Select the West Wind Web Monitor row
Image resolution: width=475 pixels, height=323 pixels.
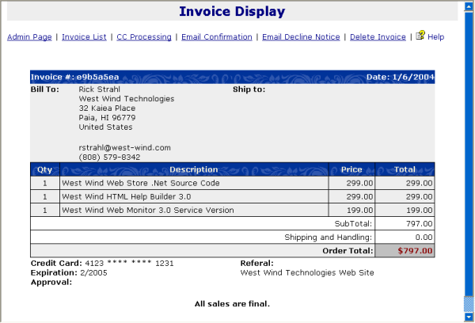[148, 211]
